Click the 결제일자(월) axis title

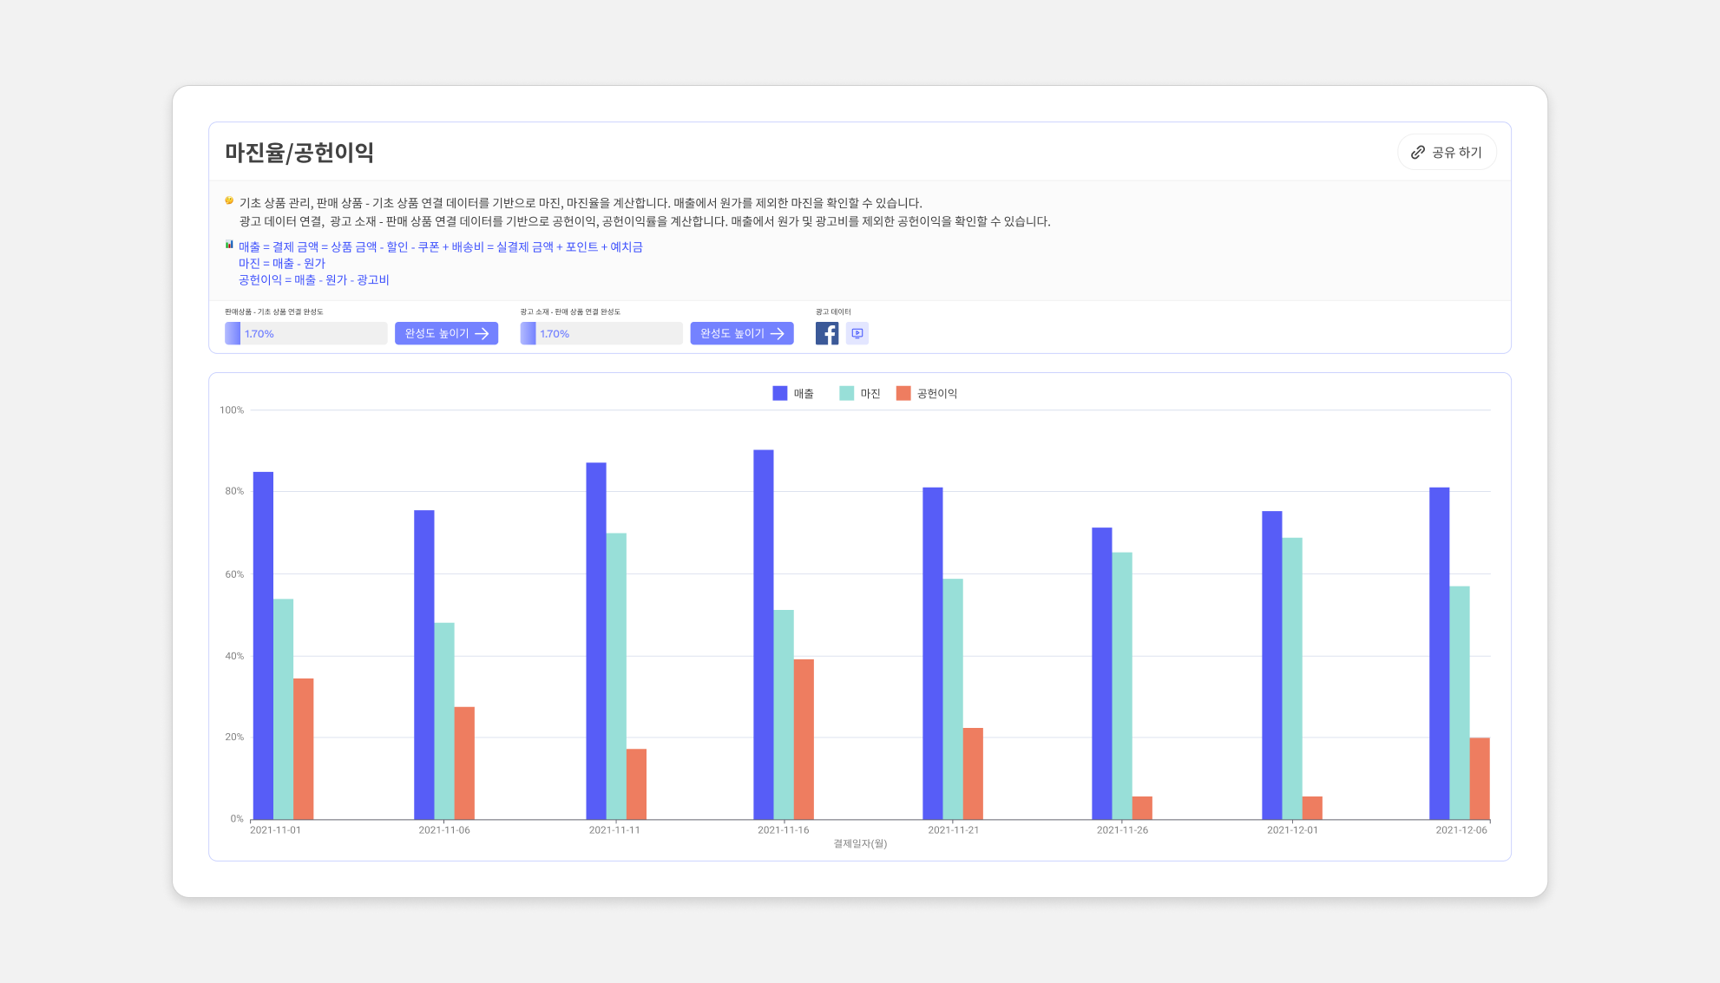click(861, 844)
